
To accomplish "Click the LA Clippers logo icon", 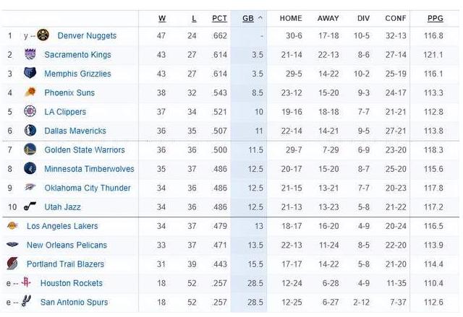I will tap(30, 112).
